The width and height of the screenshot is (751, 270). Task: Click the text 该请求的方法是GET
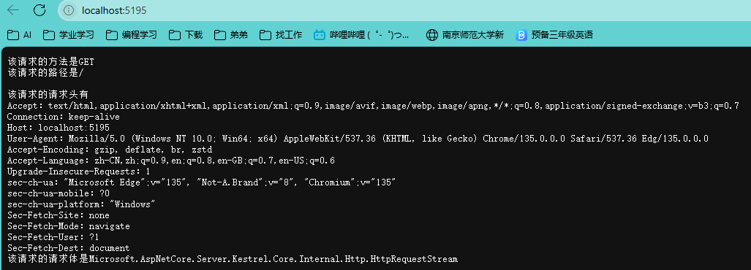pos(50,61)
